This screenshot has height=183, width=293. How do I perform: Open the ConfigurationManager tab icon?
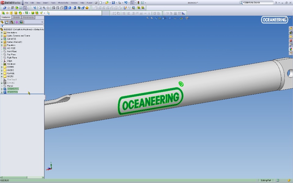coord(12,22)
